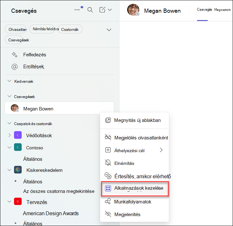The image size is (233, 226).
Task: Collapse the Tervezés team
Action: 9,201
